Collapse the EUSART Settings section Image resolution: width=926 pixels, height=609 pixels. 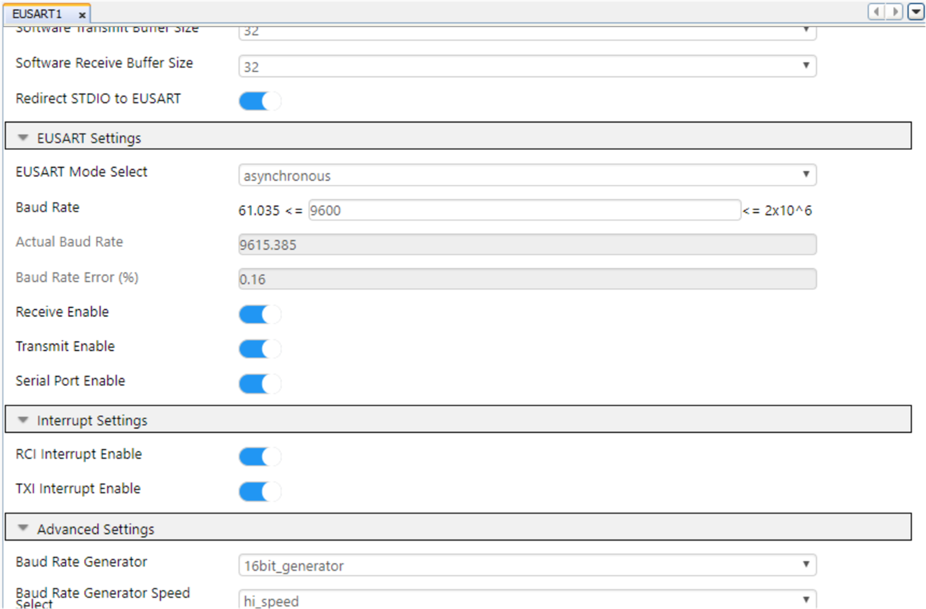(x=23, y=138)
